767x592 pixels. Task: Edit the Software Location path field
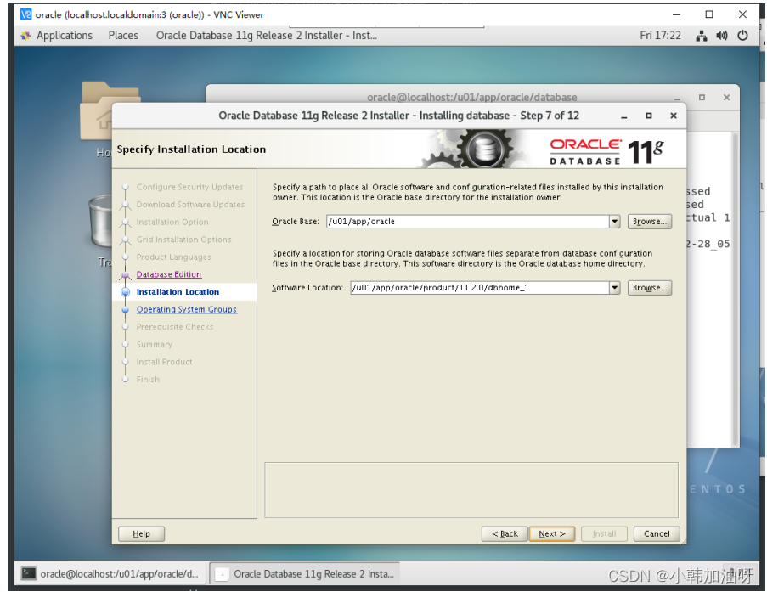[x=480, y=288]
